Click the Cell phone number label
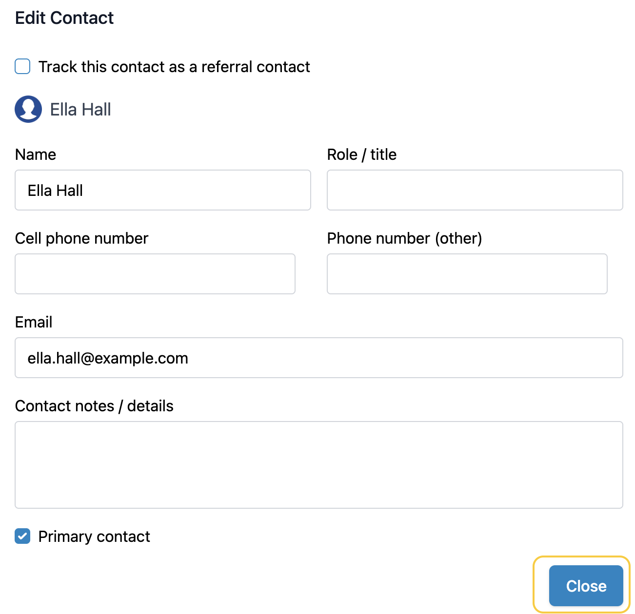Screen dimensions: 635x614 click(81, 238)
